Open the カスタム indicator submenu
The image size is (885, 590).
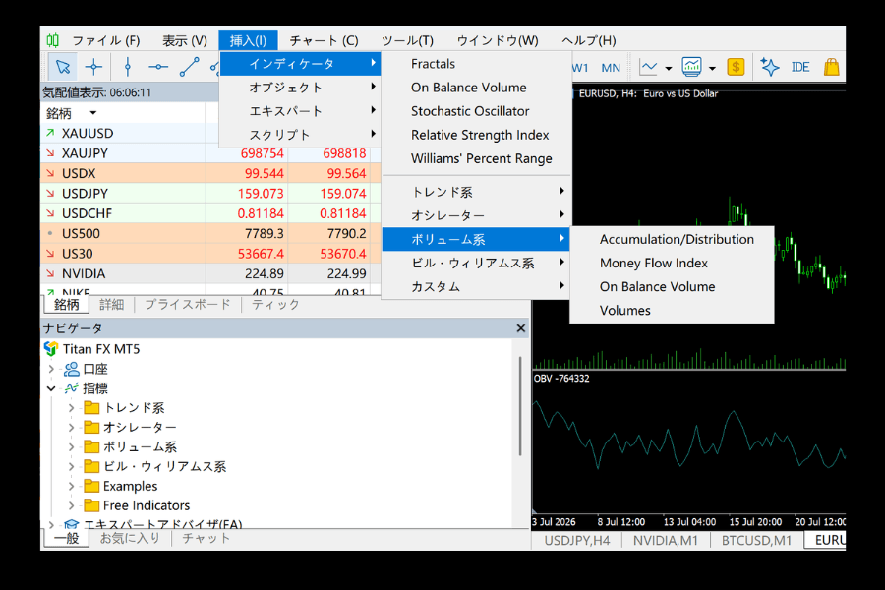pyautogui.click(x=477, y=287)
